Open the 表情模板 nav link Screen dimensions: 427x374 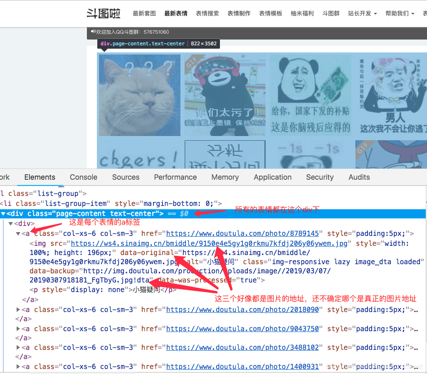(270, 13)
